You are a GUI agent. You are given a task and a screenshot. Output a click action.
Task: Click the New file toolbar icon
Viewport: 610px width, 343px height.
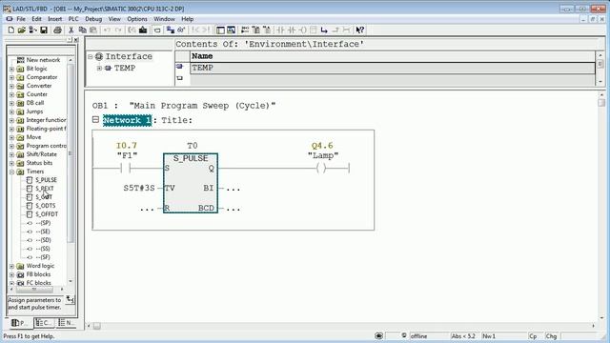pos(10,30)
